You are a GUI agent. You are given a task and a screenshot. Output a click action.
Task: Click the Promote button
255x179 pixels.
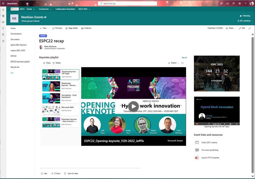pos(57,28)
